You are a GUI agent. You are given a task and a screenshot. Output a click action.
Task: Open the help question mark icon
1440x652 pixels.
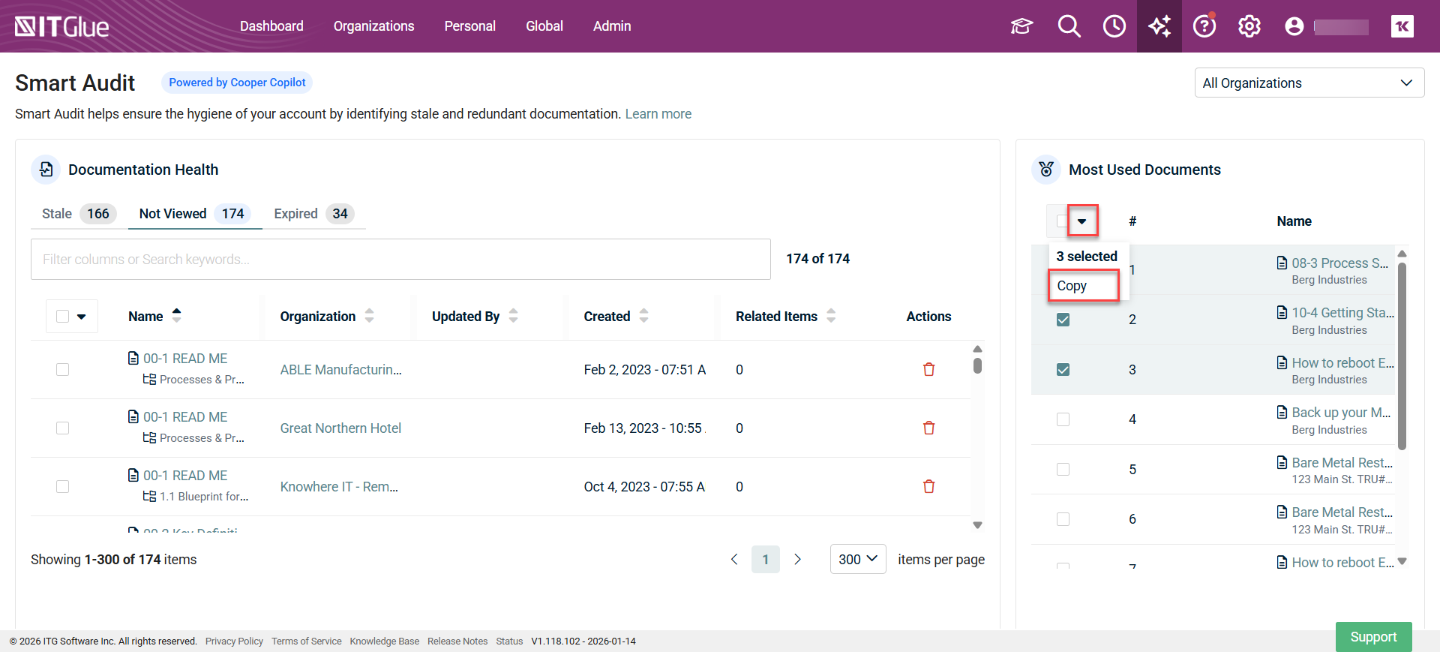pyautogui.click(x=1204, y=26)
